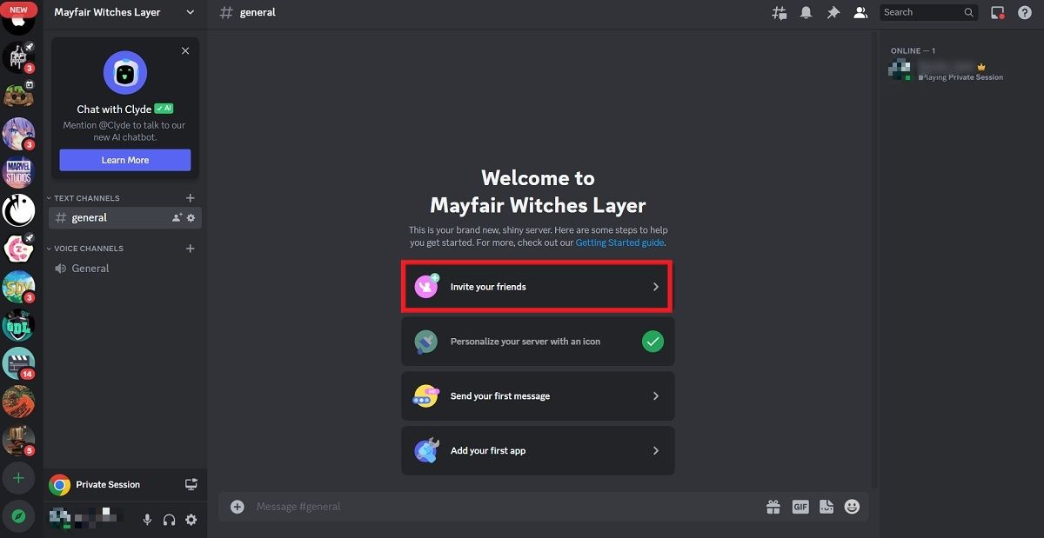1044x538 pixels.
Task: Click the gift icon in the message bar
Action: tap(773, 506)
